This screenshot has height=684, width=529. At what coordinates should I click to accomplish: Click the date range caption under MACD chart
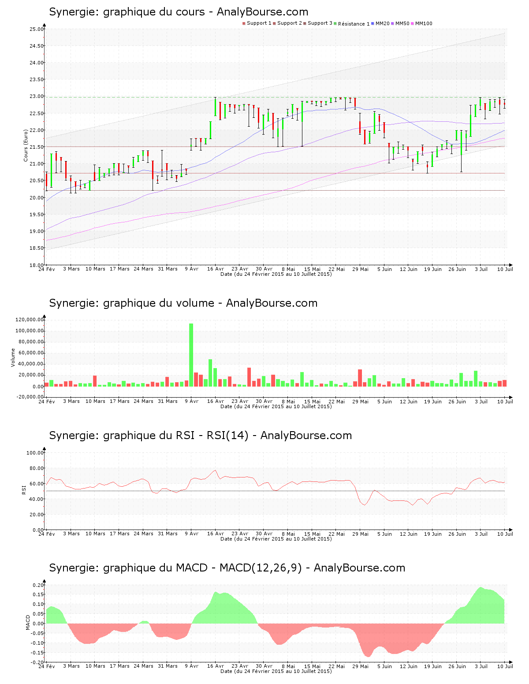click(276, 671)
